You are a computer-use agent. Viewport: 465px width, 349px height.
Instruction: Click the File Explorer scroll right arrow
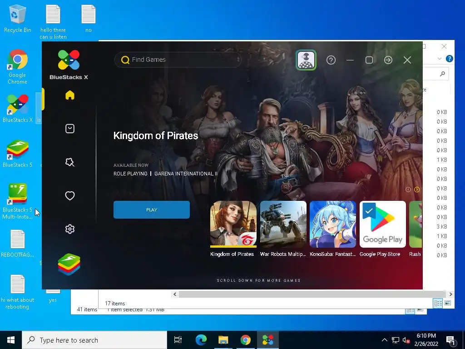pos(450,294)
